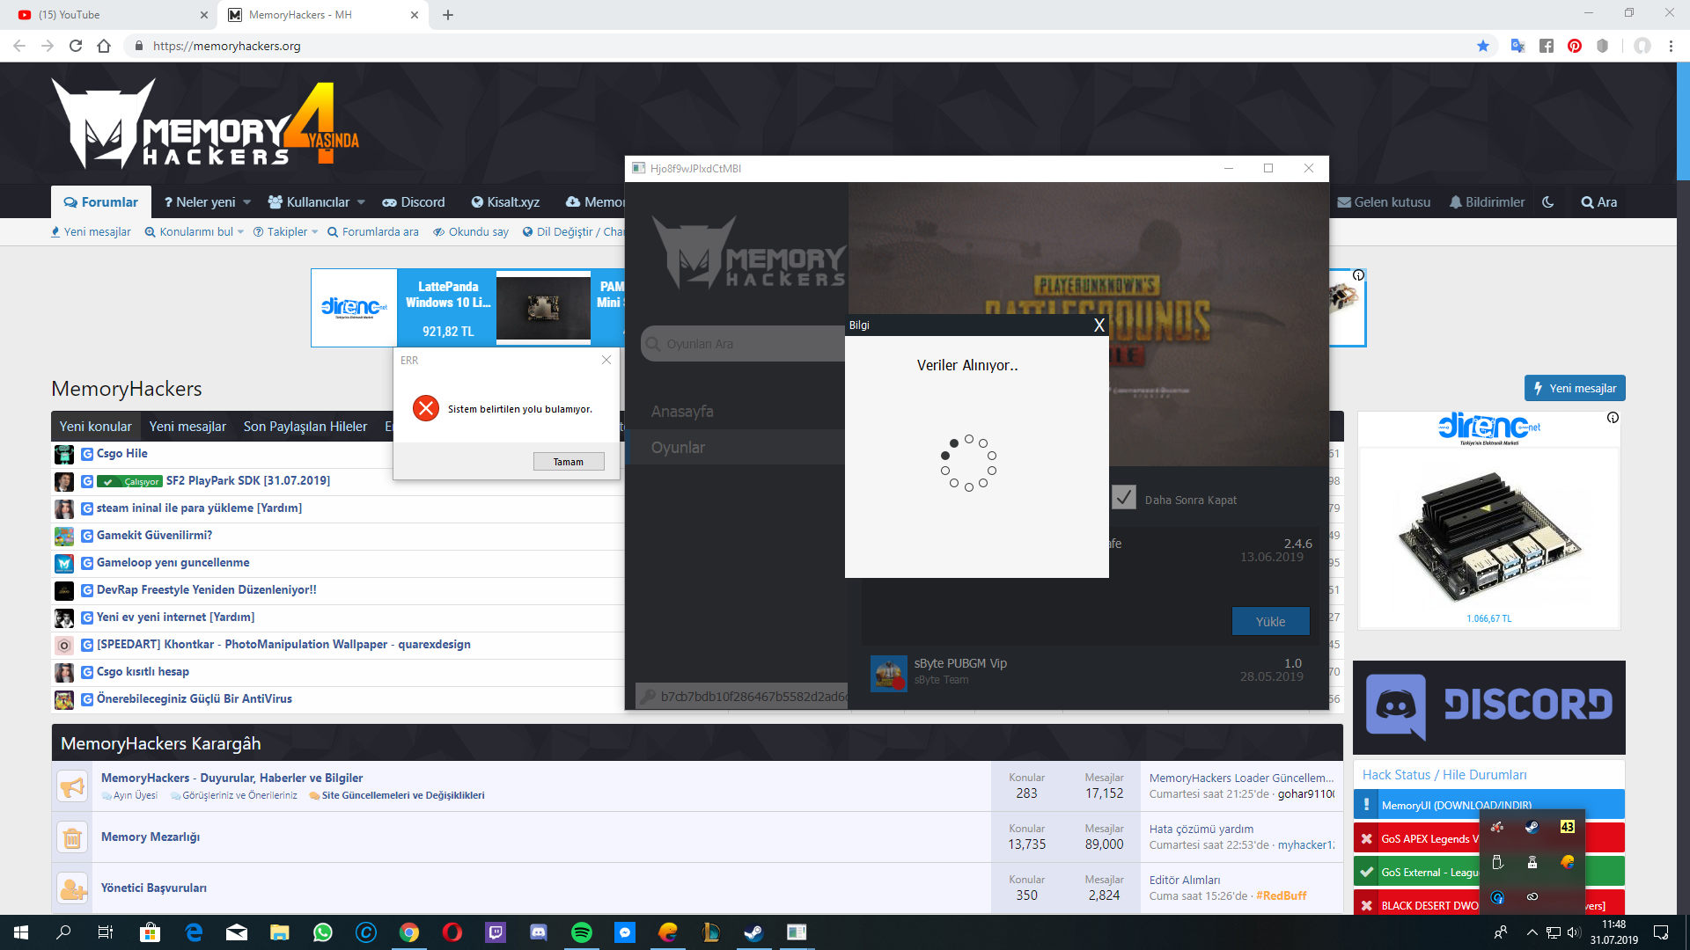
Task: Open the 'Csgo Hile' thread
Action: pos(122,454)
